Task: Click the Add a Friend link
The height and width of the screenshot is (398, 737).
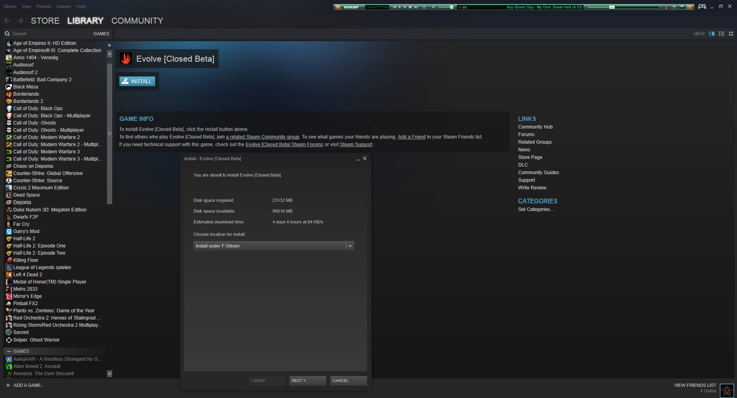Action: [x=412, y=137]
